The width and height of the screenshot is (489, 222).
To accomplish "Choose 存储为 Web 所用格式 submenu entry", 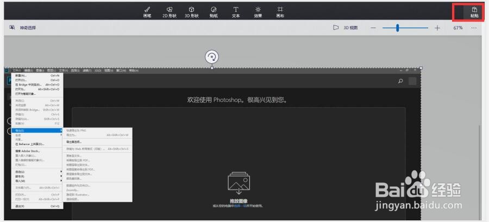I will tap(98, 149).
